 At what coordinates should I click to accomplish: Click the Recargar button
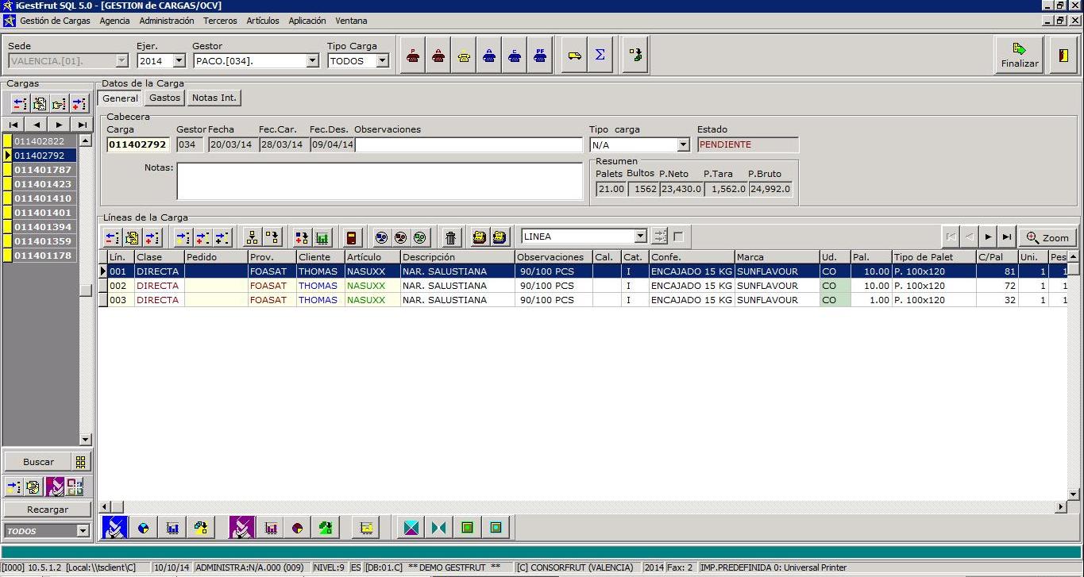(48, 510)
